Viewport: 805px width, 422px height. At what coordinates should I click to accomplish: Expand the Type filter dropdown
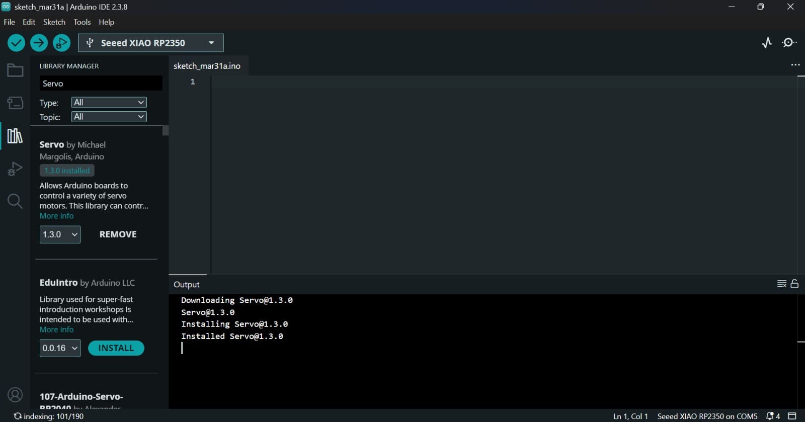[x=109, y=103]
